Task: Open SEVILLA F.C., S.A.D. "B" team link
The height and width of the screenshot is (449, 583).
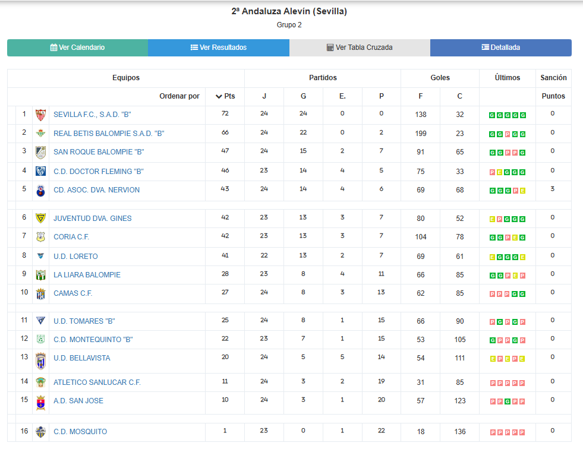Action: (92, 115)
